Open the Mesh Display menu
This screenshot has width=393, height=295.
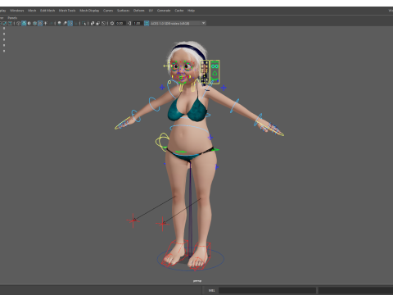(89, 11)
